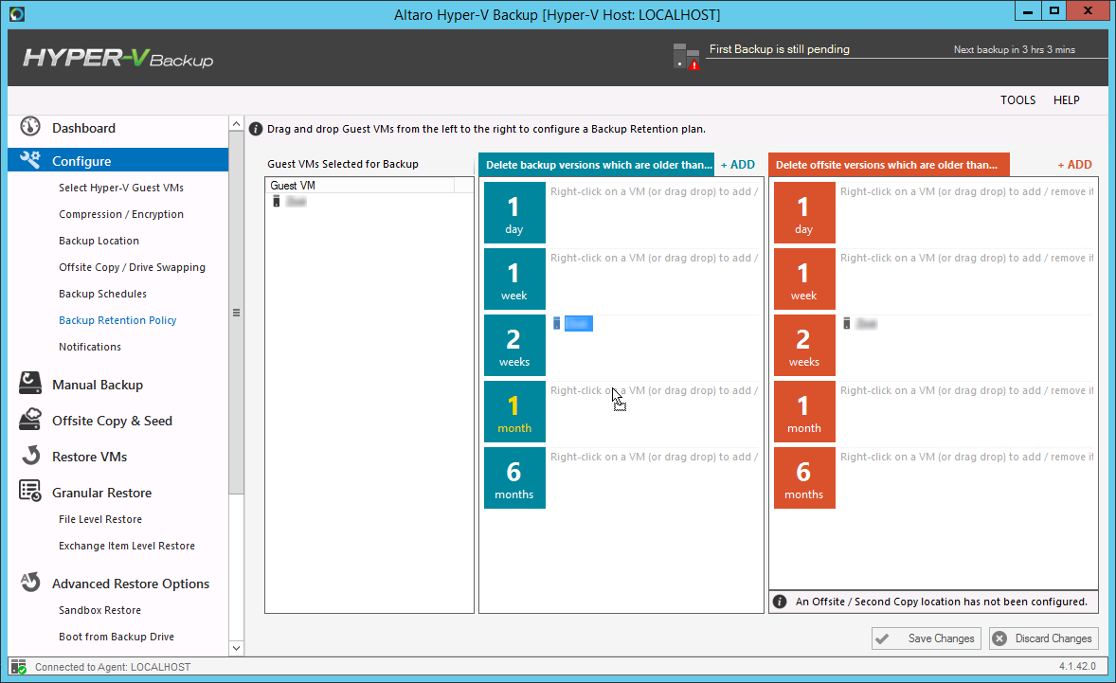Click the Advanced Restore Options icon
This screenshot has width=1116, height=683.
30,582
